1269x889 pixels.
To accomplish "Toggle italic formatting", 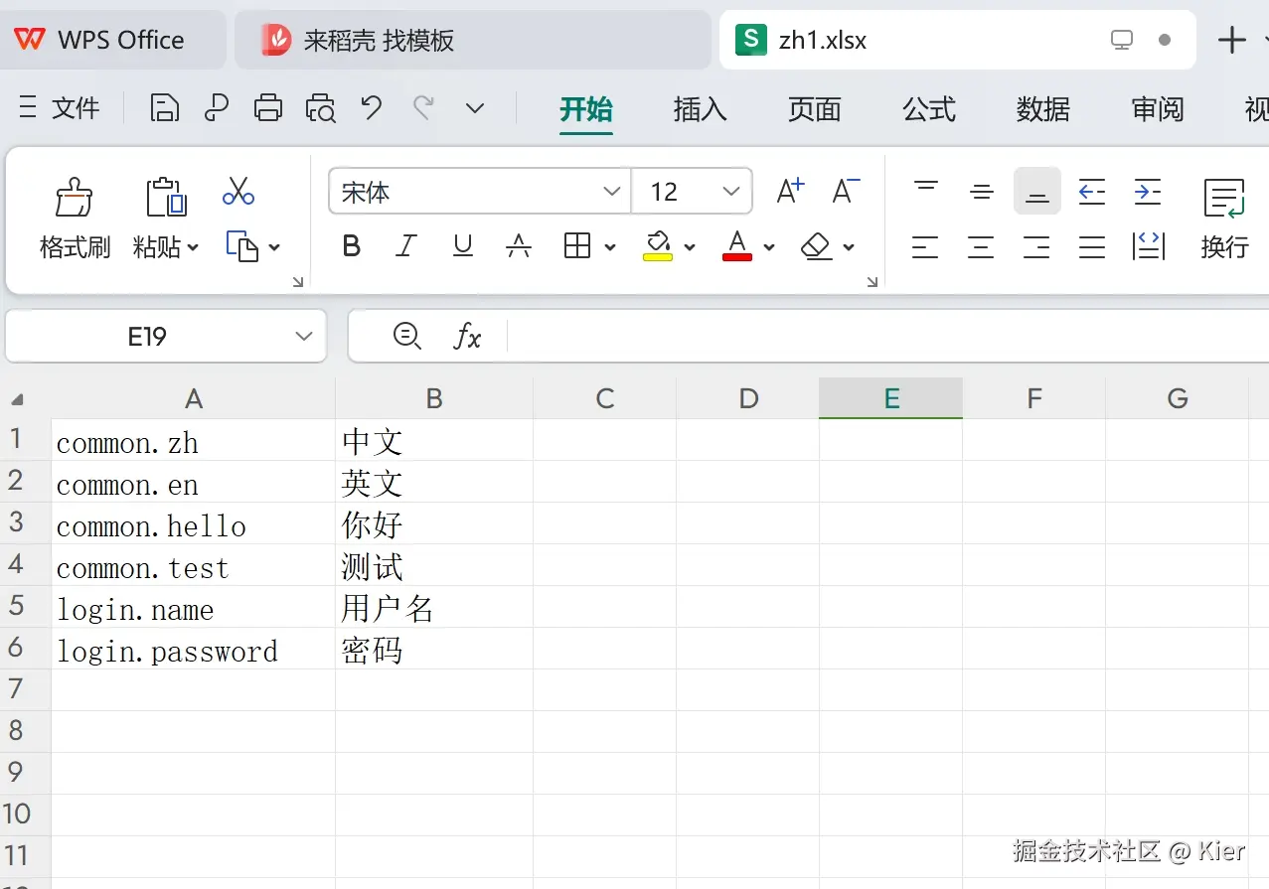I will click(405, 246).
